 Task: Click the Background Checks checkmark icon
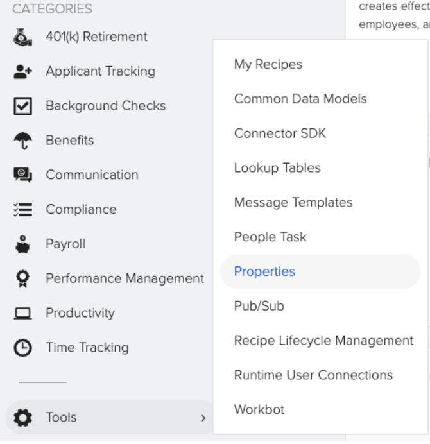click(22, 106)
